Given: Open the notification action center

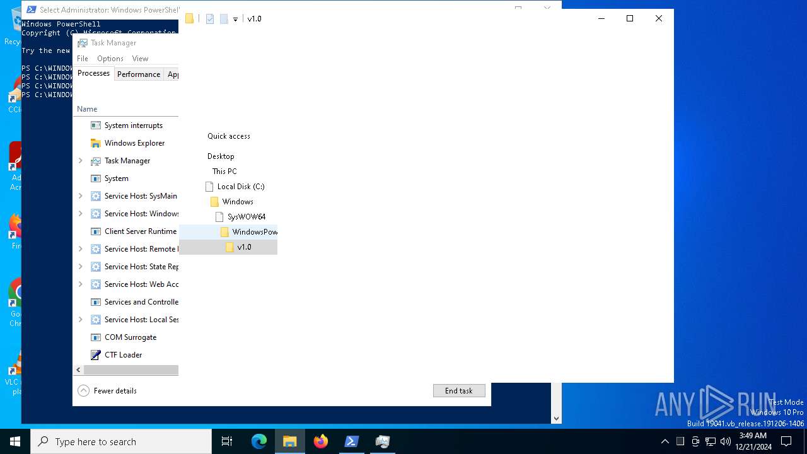Looking at the screenshot, I should click(x=786, y=441).
